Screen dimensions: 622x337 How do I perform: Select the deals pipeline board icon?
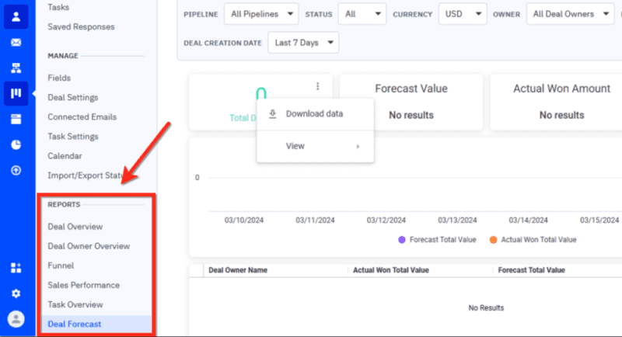tap(16, 94)
